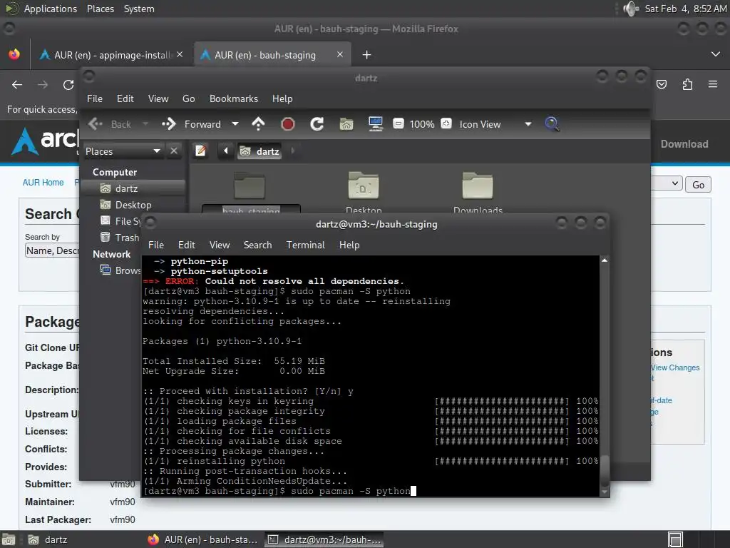Open file manager search magnifier
This screenshot has height=548, width=730.
tap(552, 124)
